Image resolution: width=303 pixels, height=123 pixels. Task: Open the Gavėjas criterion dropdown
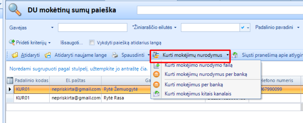click(52, 28)
